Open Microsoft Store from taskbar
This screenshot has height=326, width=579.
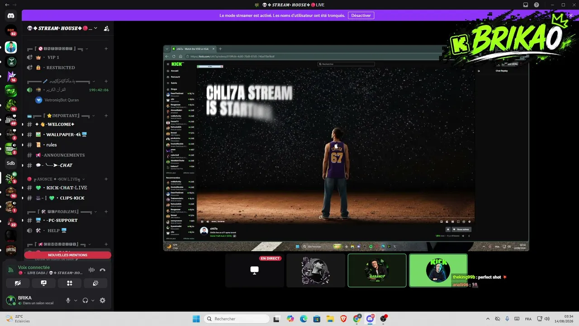point(317,319)
